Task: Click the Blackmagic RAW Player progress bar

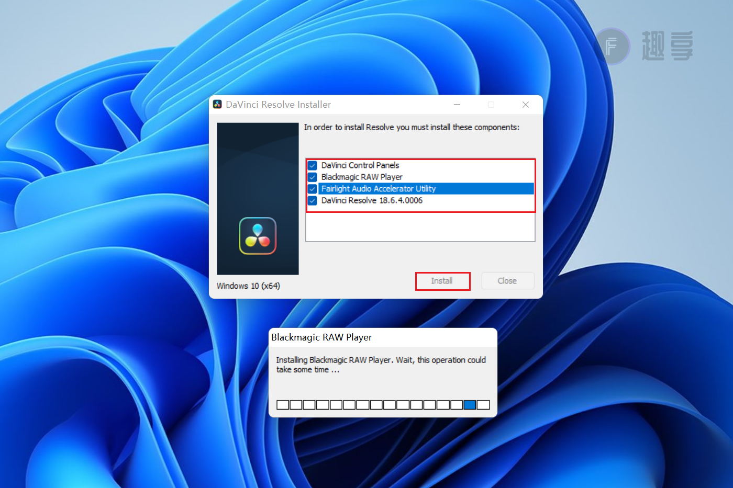Action: click(383, 405)
